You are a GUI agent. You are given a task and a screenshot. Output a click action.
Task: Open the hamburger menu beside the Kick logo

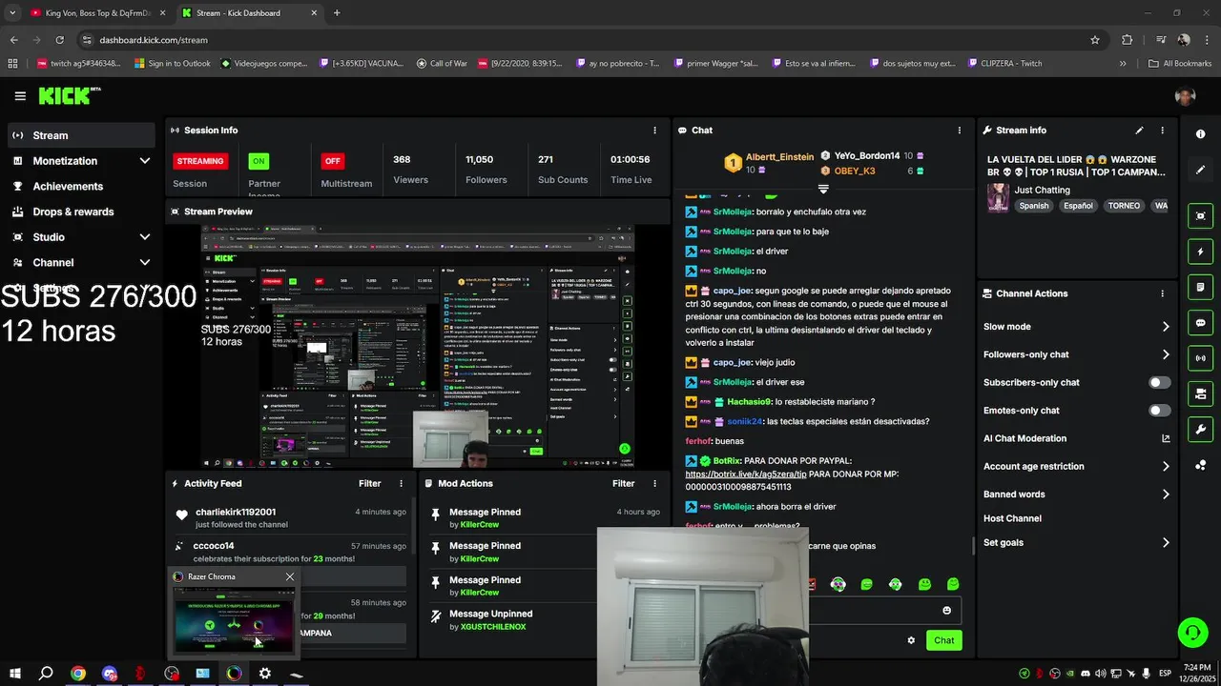pos(20,96)
